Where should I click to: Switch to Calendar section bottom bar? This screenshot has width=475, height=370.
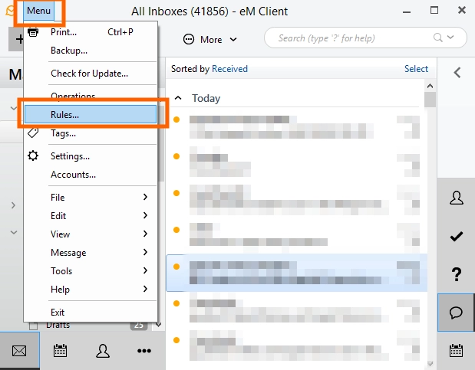pos(60,351)
